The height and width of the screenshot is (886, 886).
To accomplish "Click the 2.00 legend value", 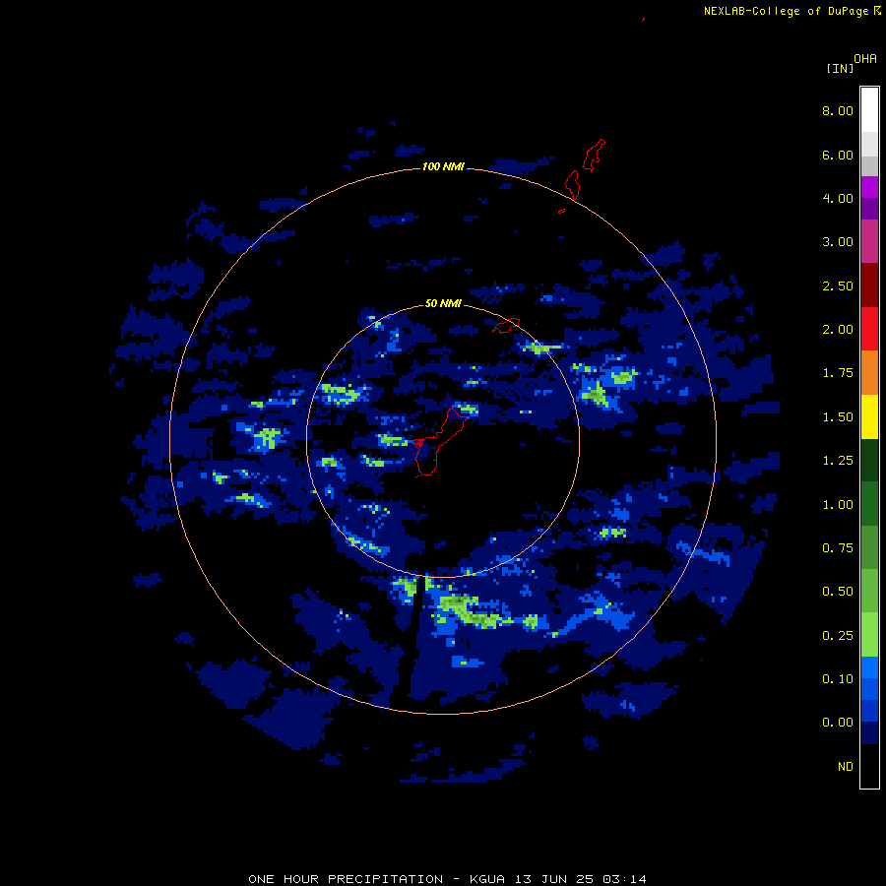I will [x=838, y=330].
